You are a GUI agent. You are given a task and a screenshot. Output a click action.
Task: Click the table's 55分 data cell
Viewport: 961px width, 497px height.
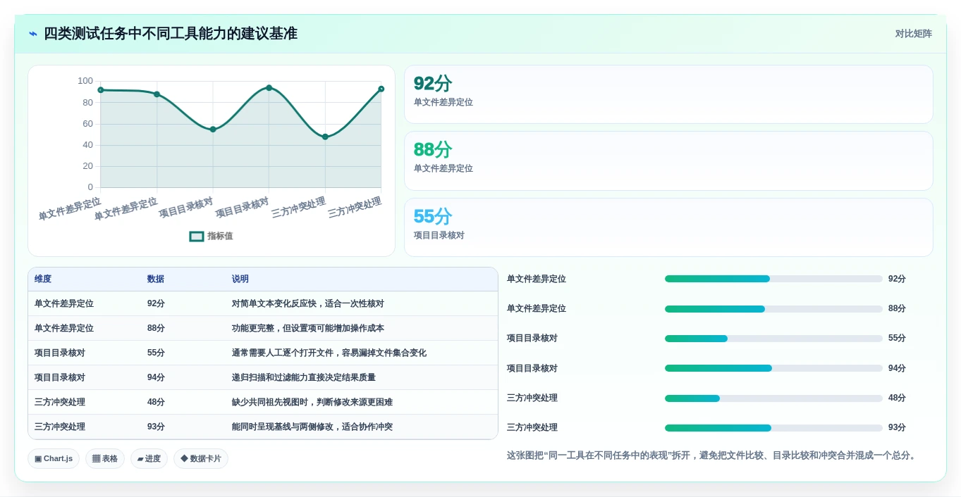tap(156, 353)
